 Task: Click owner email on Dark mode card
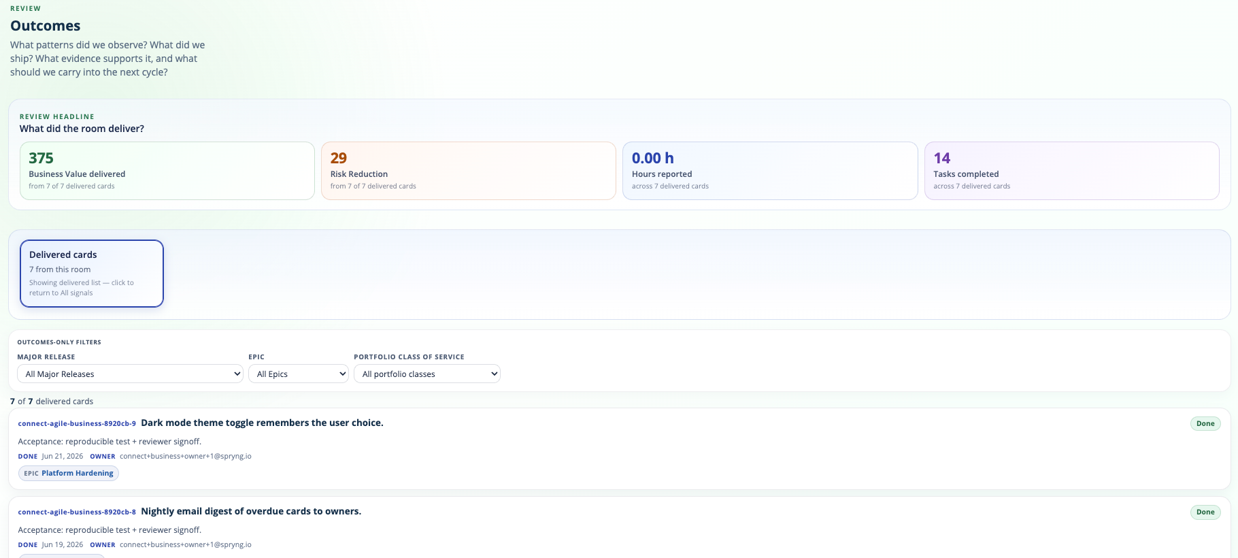pyautogui.click(x=186, y=456)
